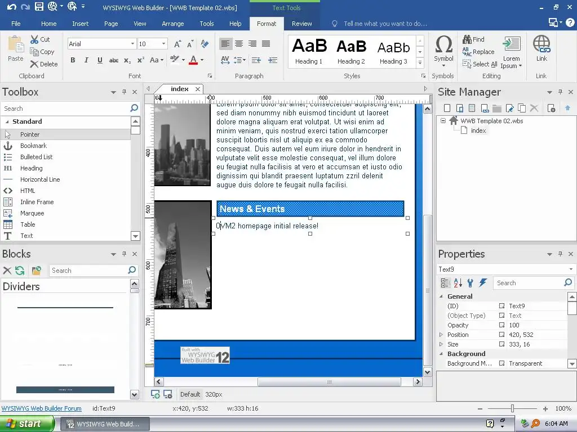Image resolution: width=577 pixels, height=432 pixels.
Task: Click the red font color swatch
Action: (193, 60)
